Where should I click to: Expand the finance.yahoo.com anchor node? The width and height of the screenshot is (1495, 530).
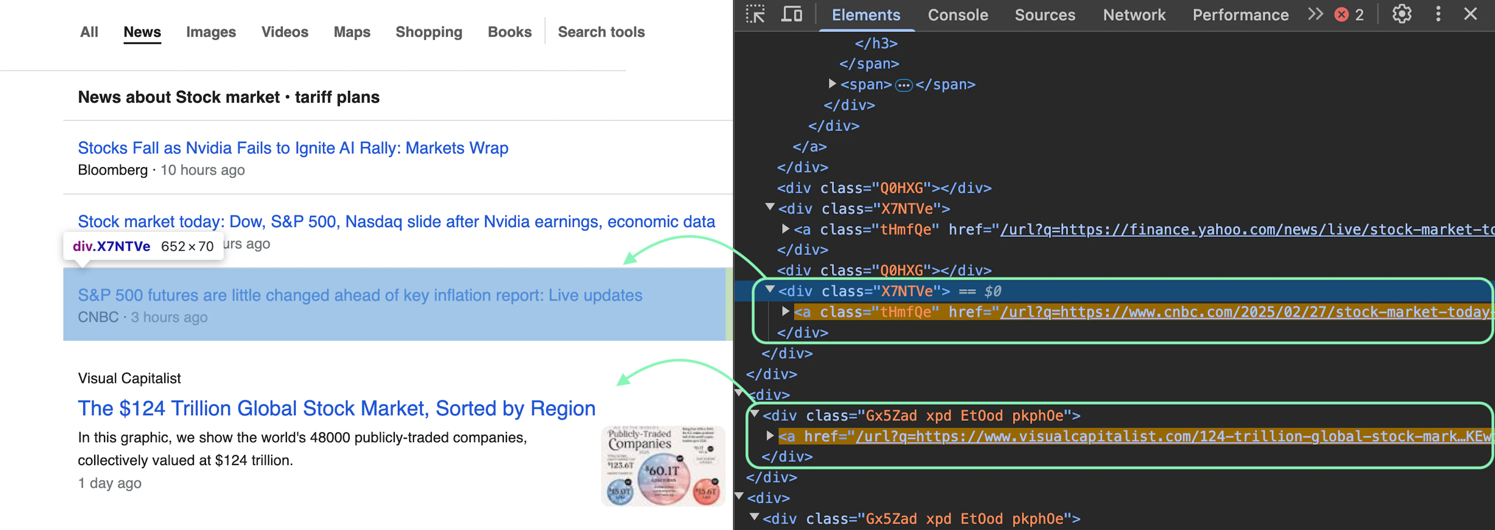[x=785, y=229]
